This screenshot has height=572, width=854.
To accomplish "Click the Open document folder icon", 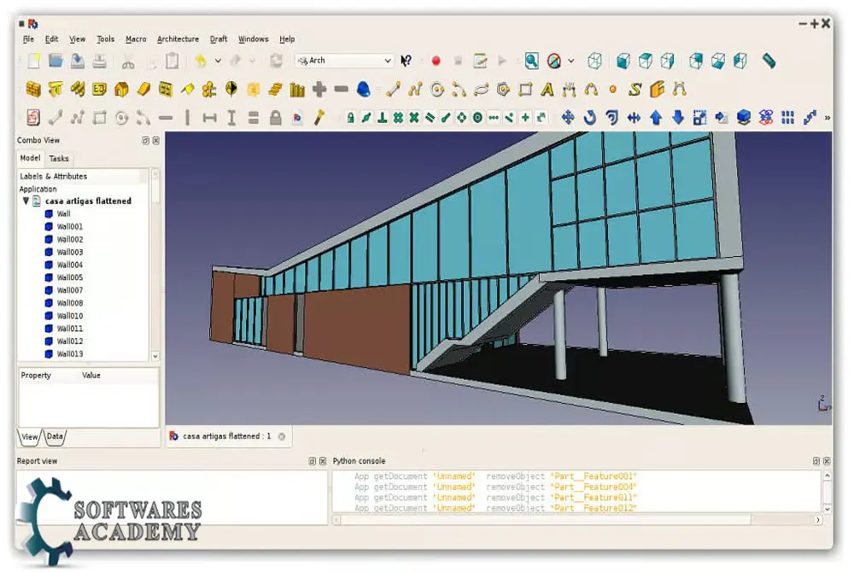I will (56, 61).
